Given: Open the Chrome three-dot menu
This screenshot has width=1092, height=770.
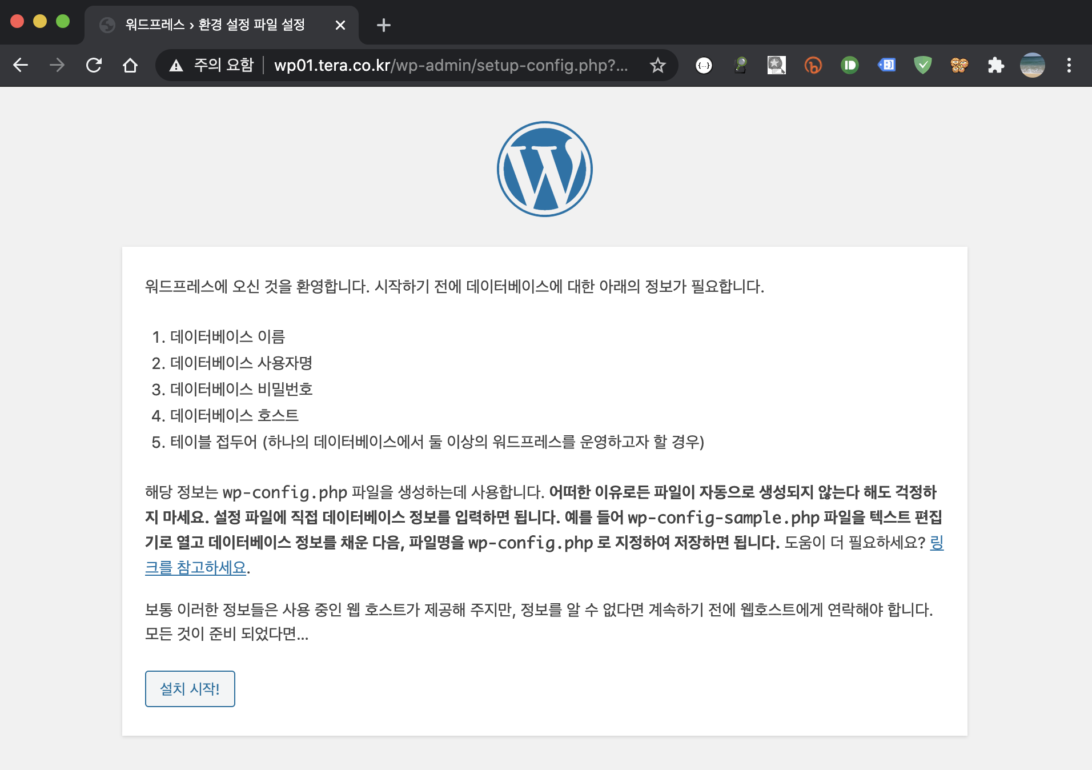Looking at the screenshot, I should point(1069,65).
